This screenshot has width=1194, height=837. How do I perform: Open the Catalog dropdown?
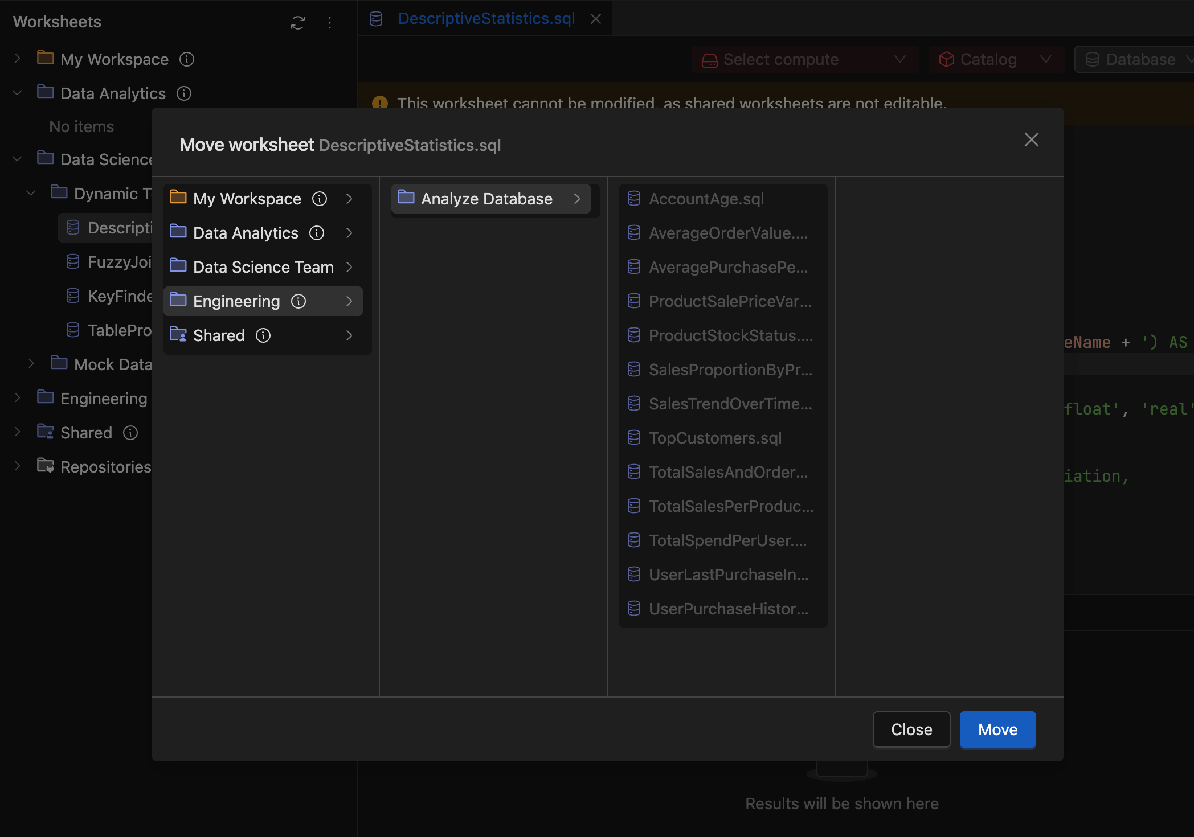(996, 59)
